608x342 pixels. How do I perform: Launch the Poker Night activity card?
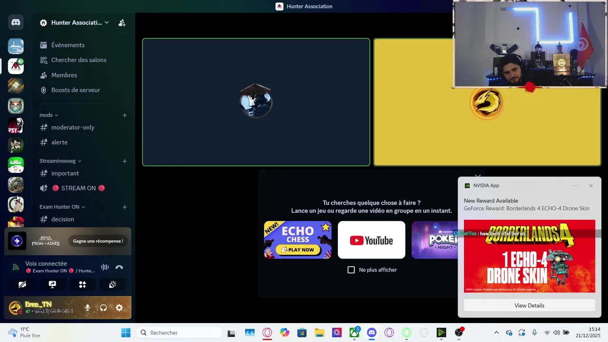[435, 240]
